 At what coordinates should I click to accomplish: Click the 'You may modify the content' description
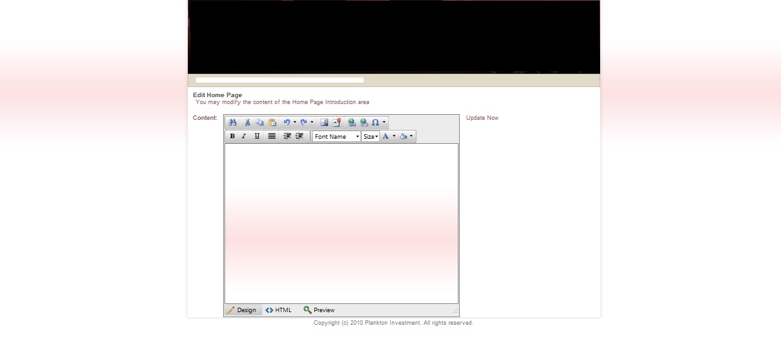282,102
